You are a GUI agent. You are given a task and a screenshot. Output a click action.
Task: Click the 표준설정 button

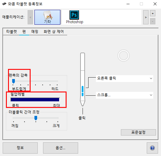pos(138,132)
